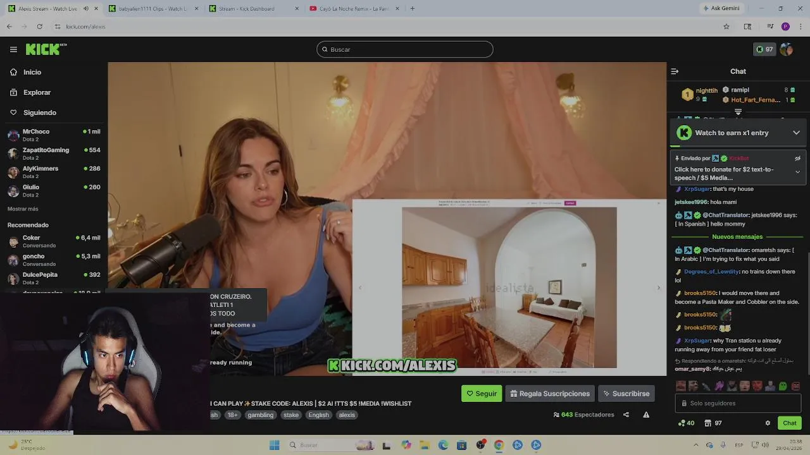Open the chat shop 97 icon
The width and height of the screenshot is (810, 455).
coord(713,423)
